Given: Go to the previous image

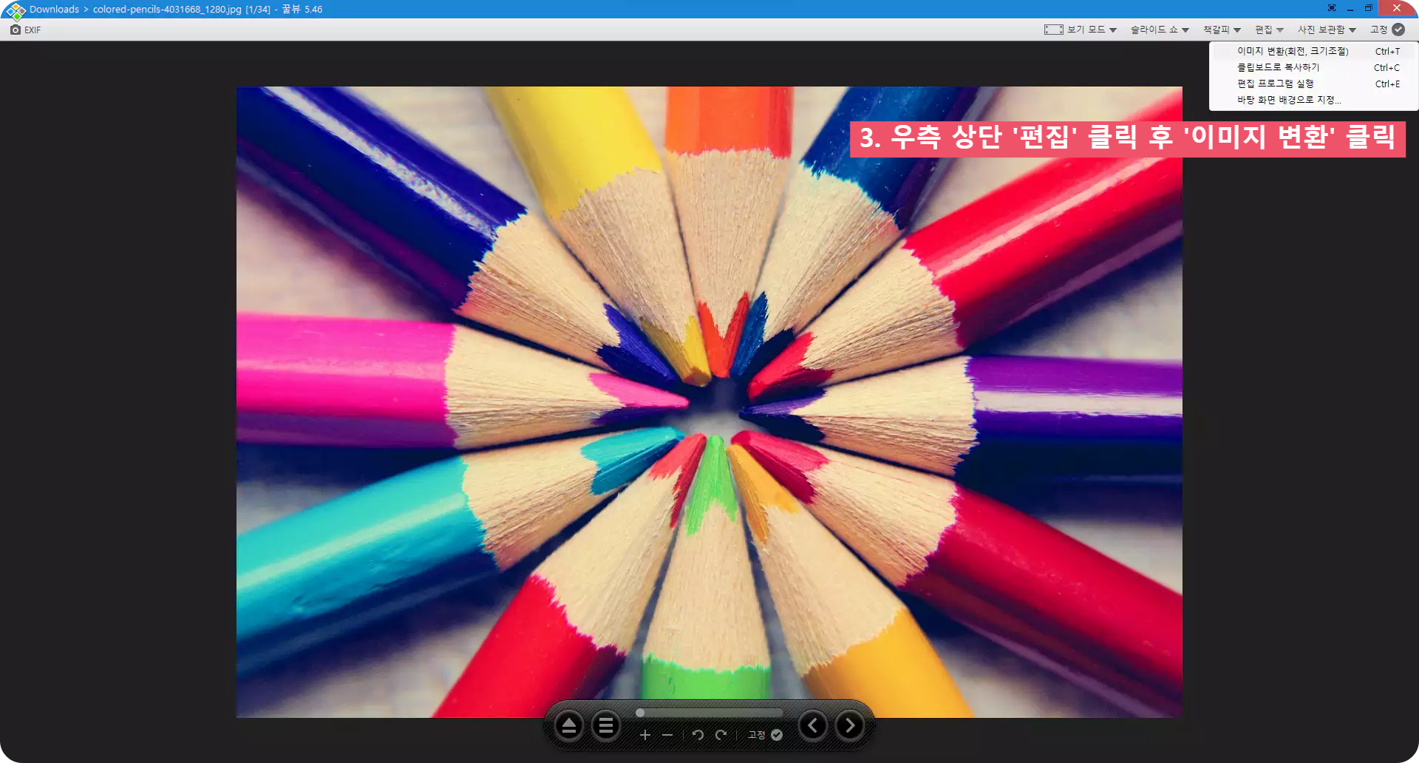Looking at the screenshot, I should coord(813,725).
